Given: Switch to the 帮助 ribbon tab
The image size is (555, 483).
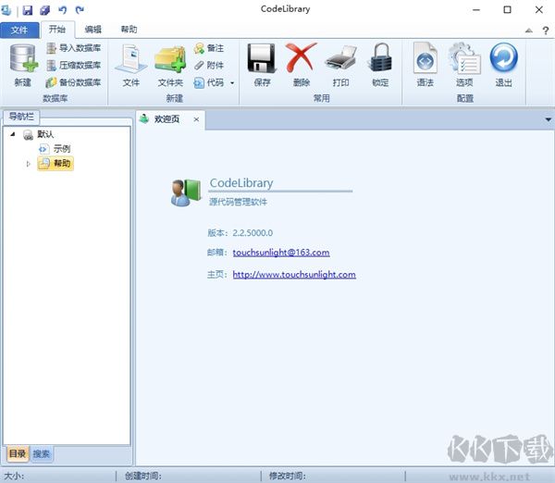Looking at the screenshot, I should click(129, 30).
